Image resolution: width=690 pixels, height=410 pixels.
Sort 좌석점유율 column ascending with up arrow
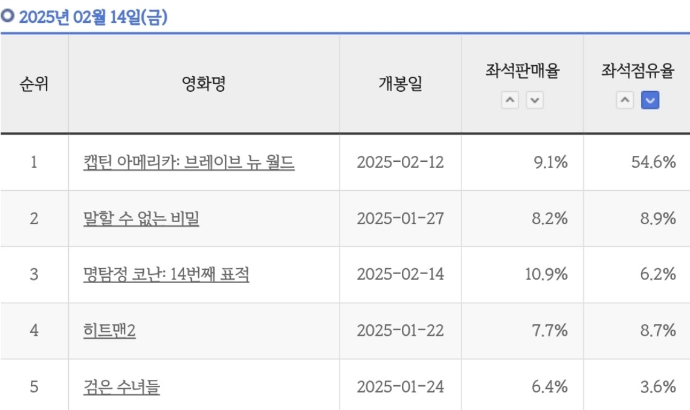(625, 100)
